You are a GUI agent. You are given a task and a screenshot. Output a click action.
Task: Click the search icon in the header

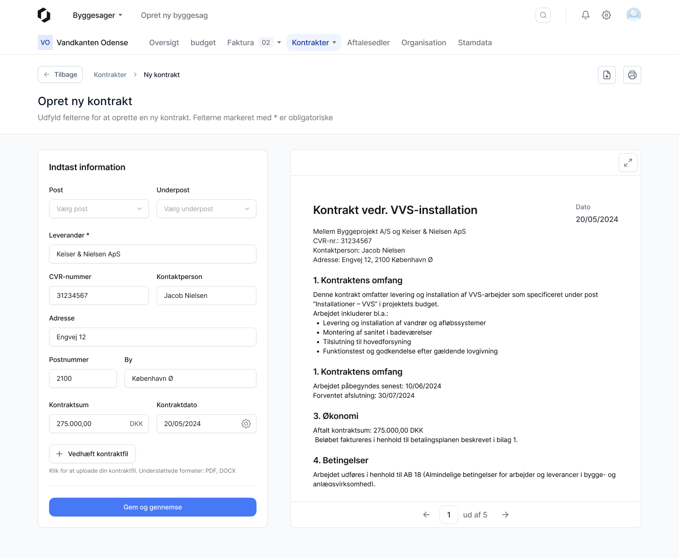tap(543, 15)
